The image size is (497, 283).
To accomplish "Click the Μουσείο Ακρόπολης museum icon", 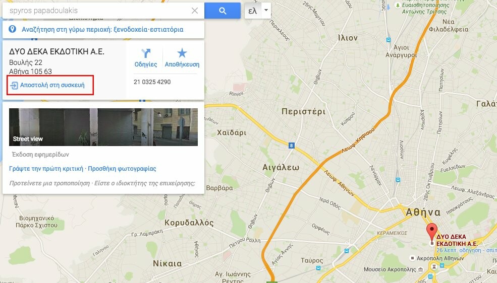I will (x=420, y=270).
